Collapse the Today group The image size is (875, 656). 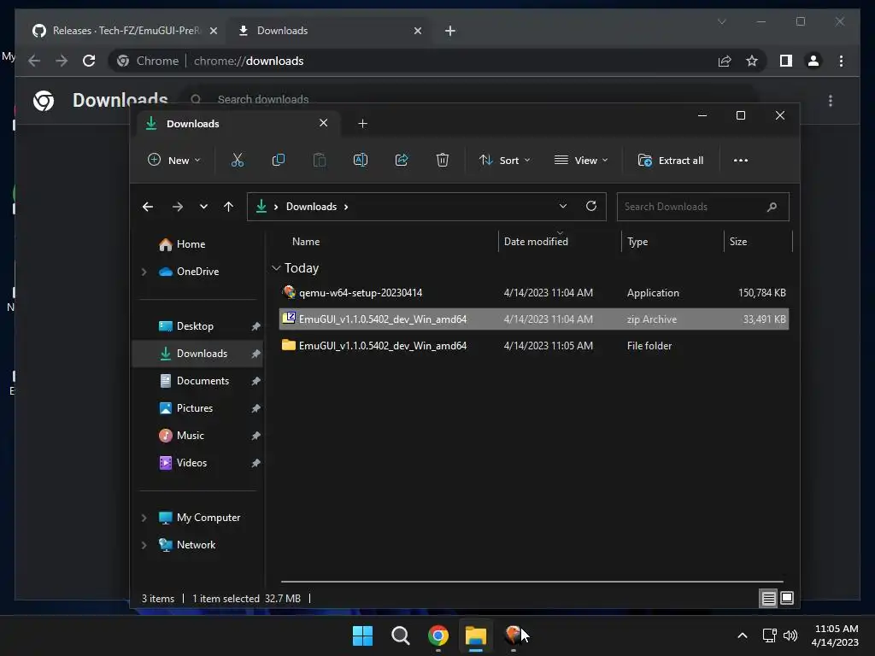[x=276, y=268]
